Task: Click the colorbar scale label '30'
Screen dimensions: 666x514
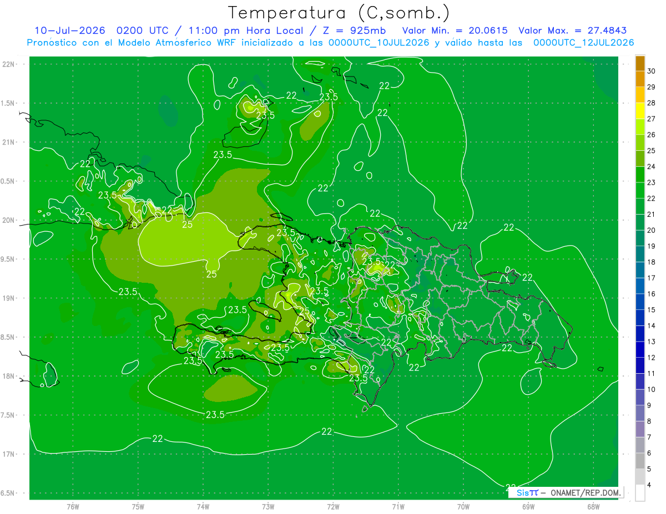Action: point(651,71)
